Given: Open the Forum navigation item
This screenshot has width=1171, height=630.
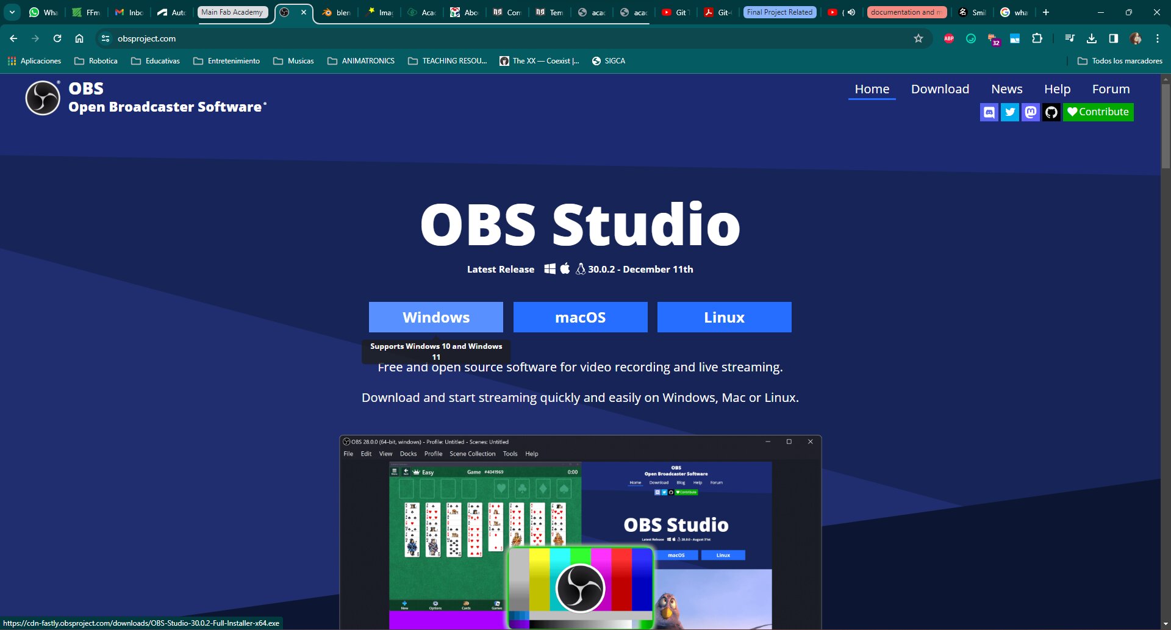Looking at the screenshot, I should [1111, 89].
